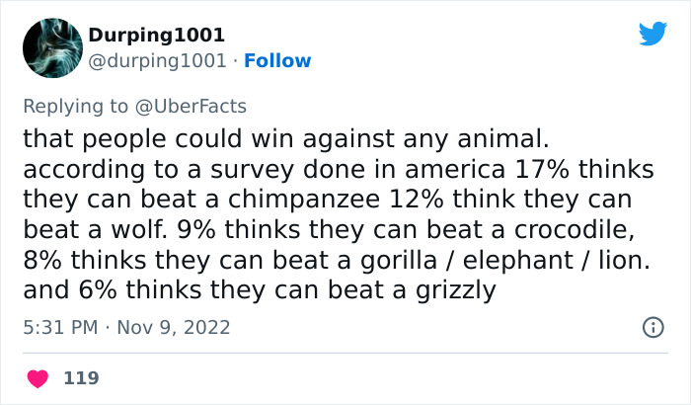This screenshot has height=405, width=691.
Task: Visit the @durping1001 handle link
Action: click(x=158, y=60)
